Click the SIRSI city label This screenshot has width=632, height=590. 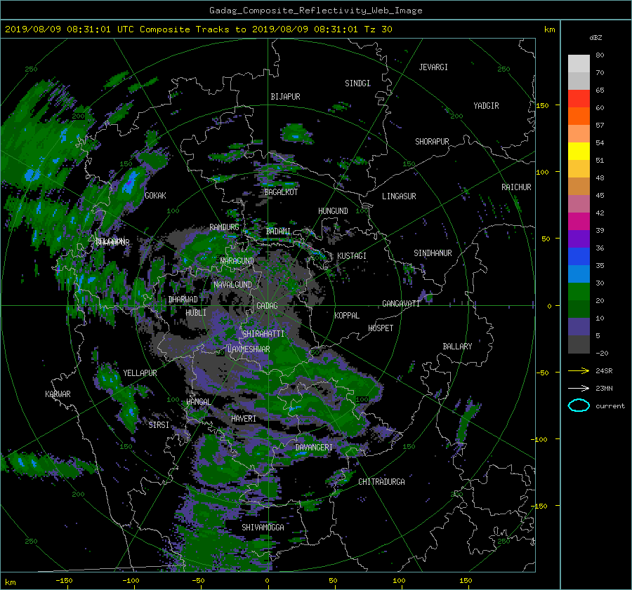pyautogui.click(x=159, y=425)
